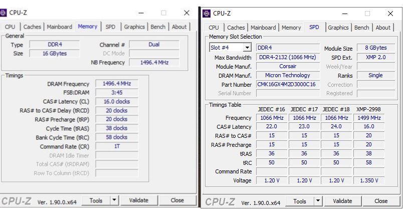
Task: Click Channel # field showing Dual
Action: coord(154,45)
